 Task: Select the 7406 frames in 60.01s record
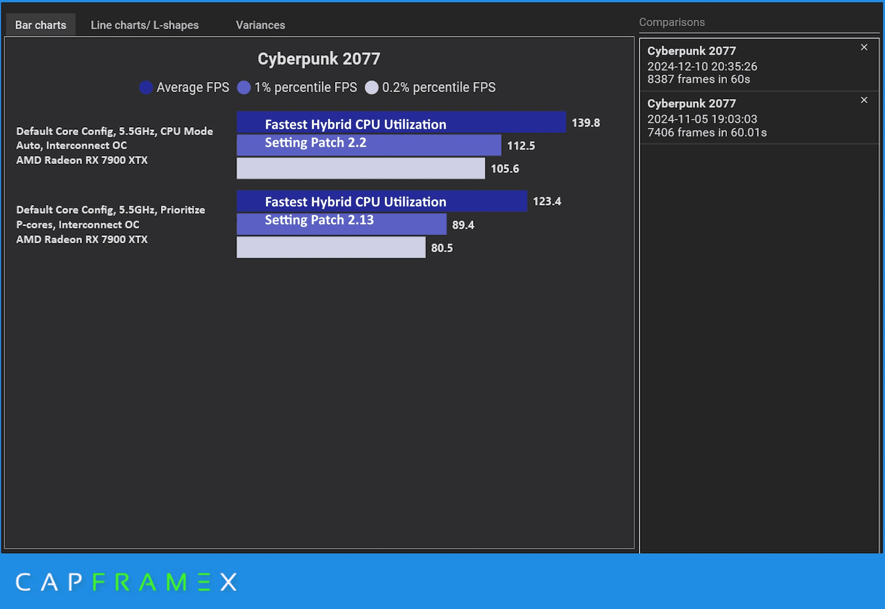759,118
